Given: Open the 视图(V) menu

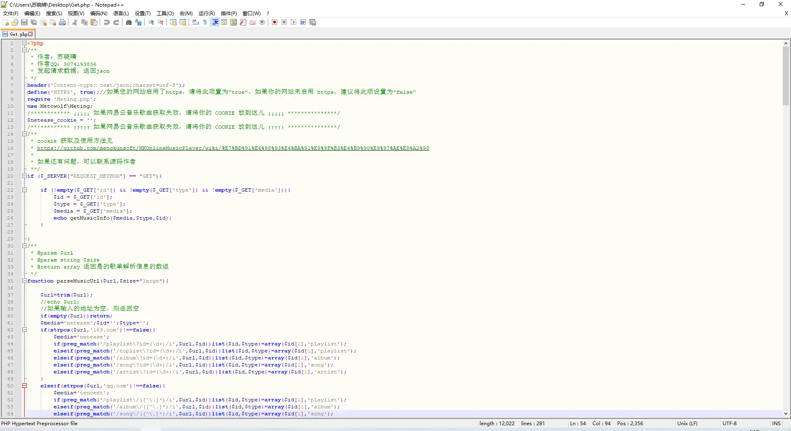Looking at the screenshot, I should [x=76, y=14].
